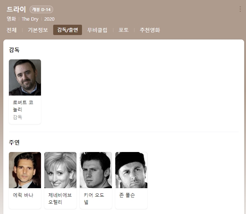Click the name 제네비에브 오렐리
Screen dimensions: 246x214
[x=60, y=199]
